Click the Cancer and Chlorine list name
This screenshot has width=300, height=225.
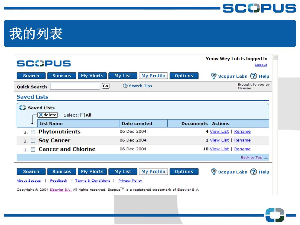coord(67,149)
